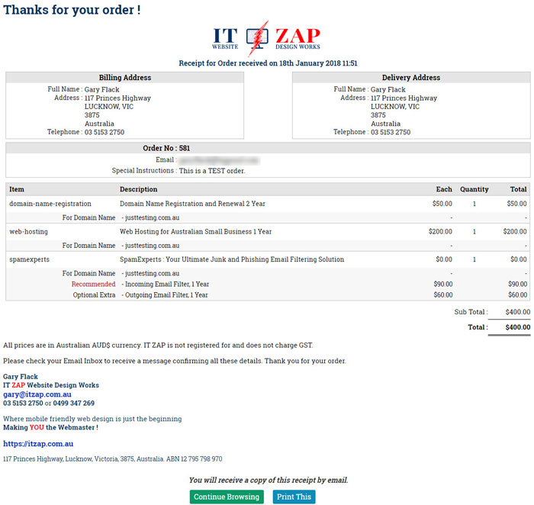Click the Delivery Address header

click(x=410, y=78)
